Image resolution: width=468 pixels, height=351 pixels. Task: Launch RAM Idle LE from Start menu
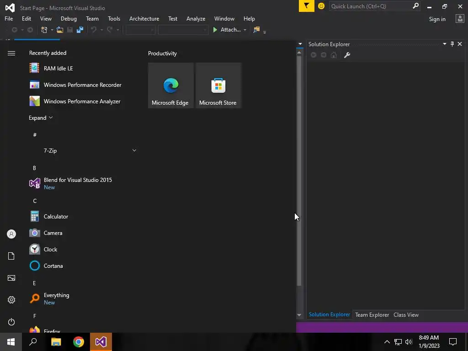coord(83,69)
